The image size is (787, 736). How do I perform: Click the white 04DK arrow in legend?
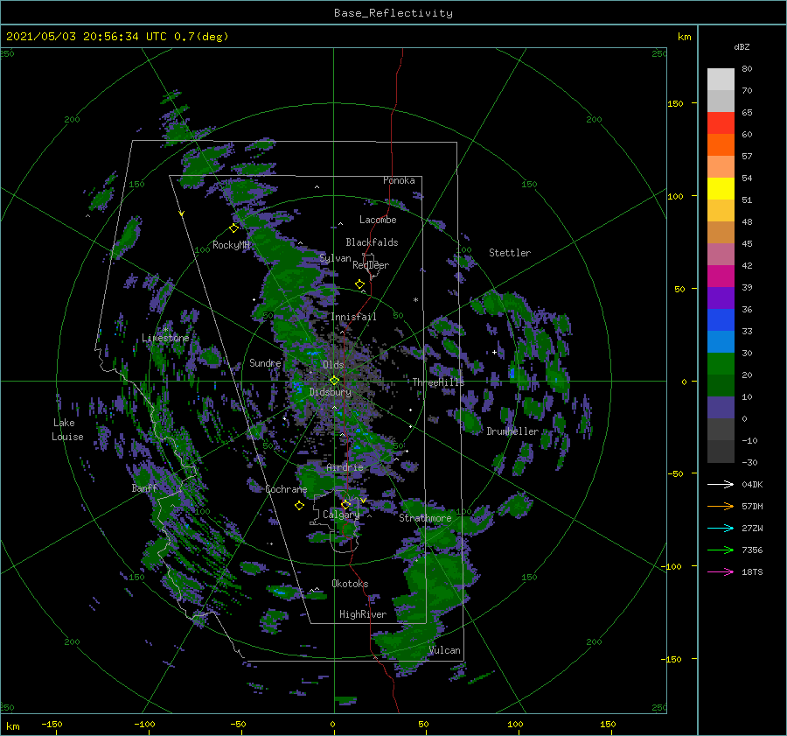click(721, 484)
